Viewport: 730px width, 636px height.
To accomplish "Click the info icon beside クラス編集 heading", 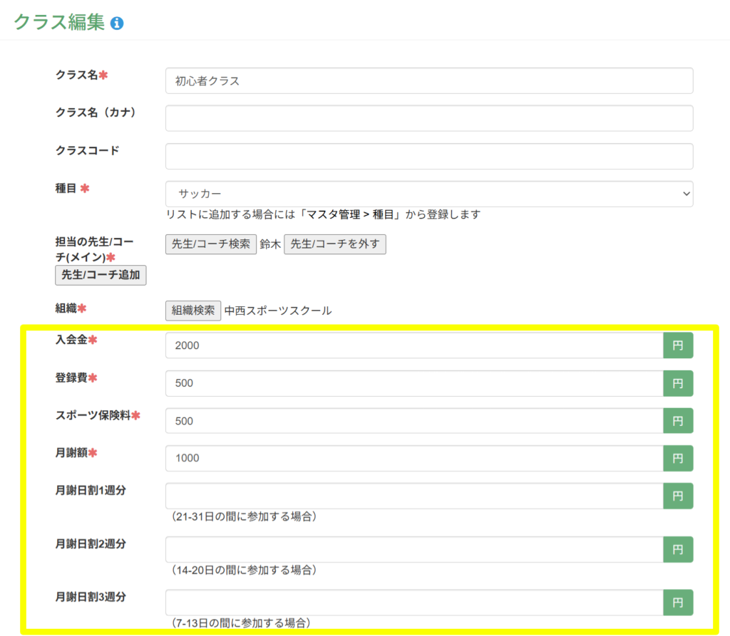I will click(117, 23).
